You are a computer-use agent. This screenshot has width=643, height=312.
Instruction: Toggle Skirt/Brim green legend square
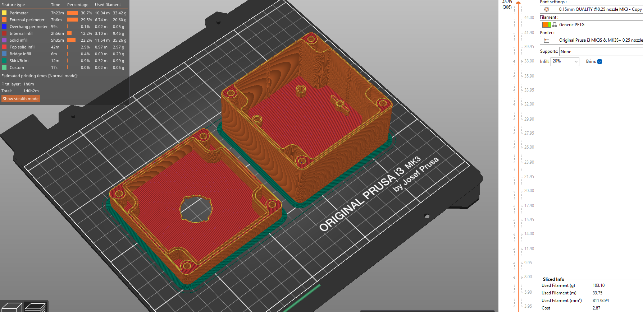(4, 61)
